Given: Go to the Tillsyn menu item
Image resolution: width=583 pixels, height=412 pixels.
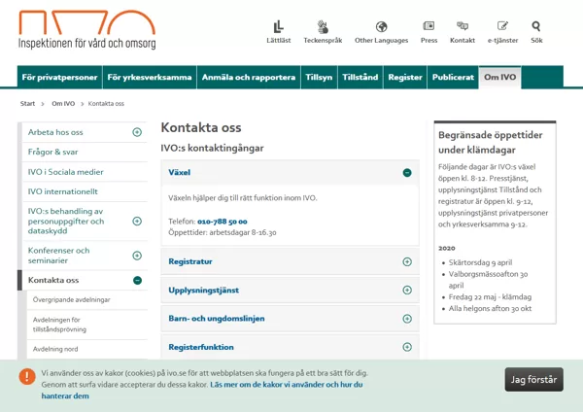Looking at the screenshot, I should coord(319,78).
